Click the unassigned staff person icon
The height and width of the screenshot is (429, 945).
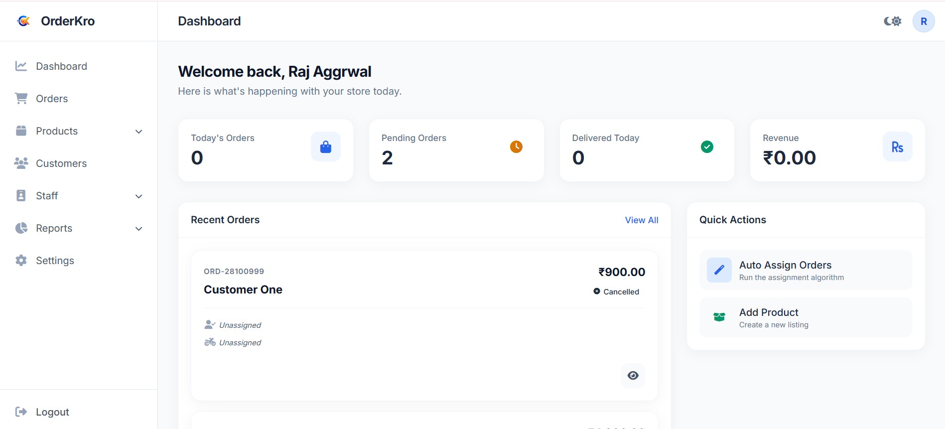click(210, 325)
